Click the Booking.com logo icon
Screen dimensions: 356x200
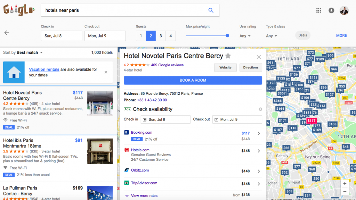[x=127, y=132]
